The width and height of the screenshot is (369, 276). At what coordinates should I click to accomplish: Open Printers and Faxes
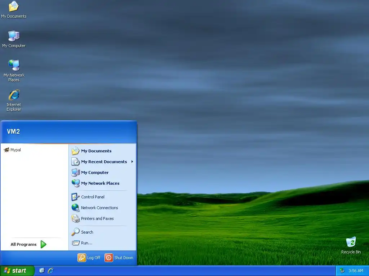point(103,218)
